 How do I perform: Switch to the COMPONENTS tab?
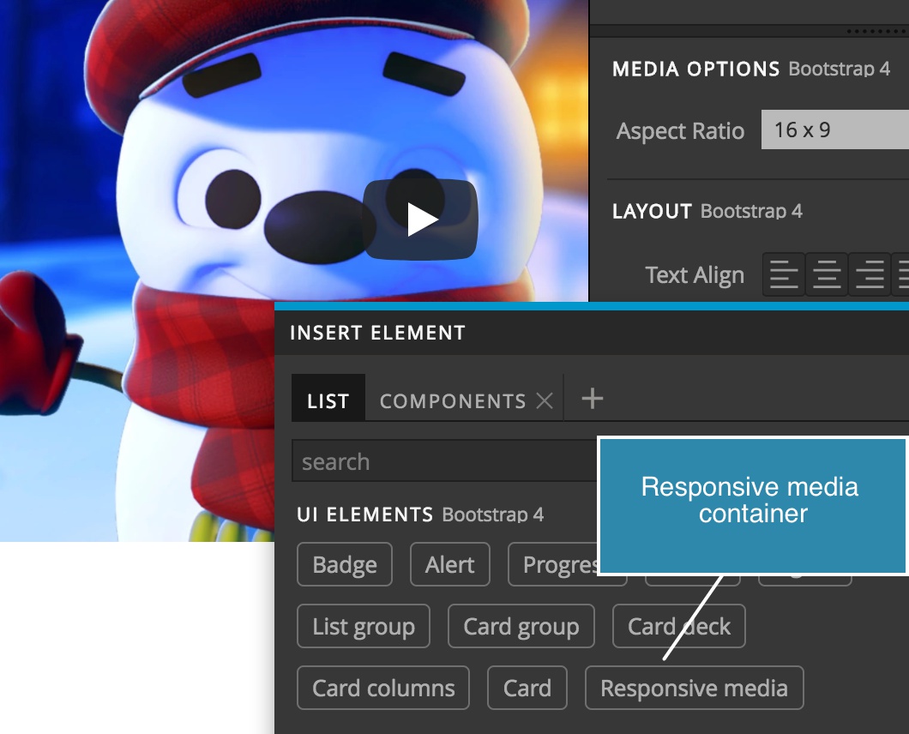click(x=453, y=400)
